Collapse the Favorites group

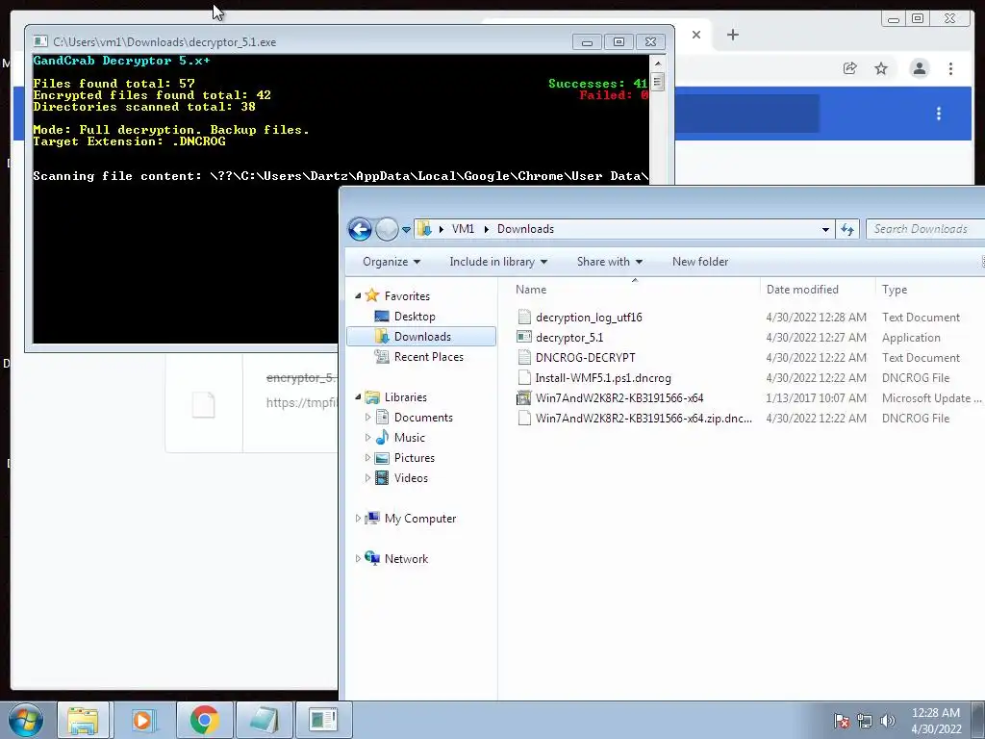[358, 296]
